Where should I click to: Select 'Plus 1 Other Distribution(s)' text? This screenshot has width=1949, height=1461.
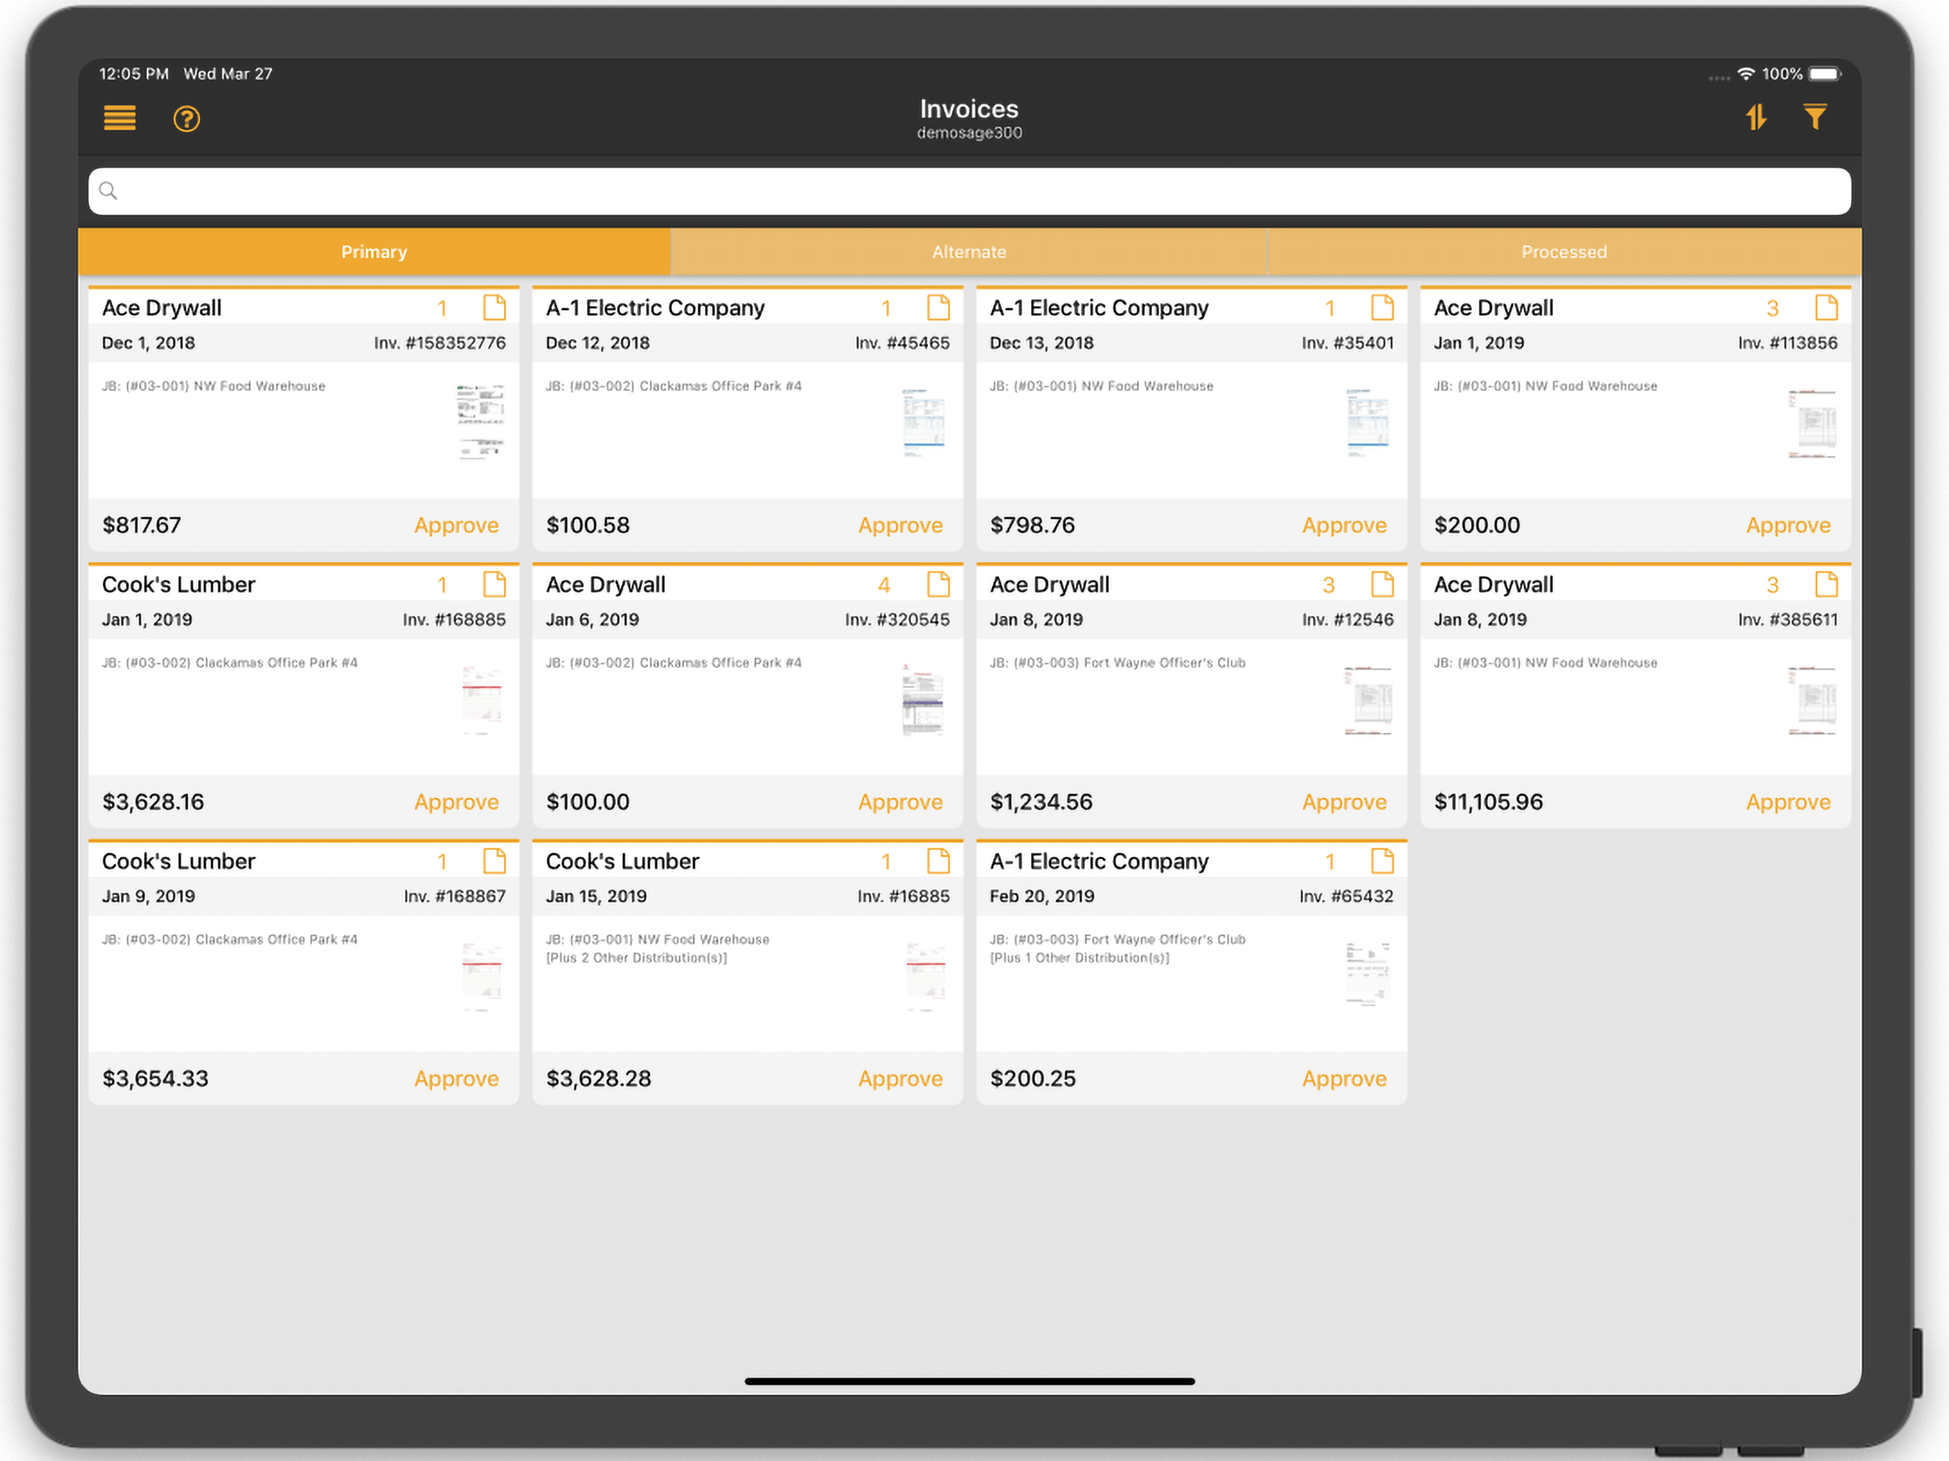coord(1080,958)
